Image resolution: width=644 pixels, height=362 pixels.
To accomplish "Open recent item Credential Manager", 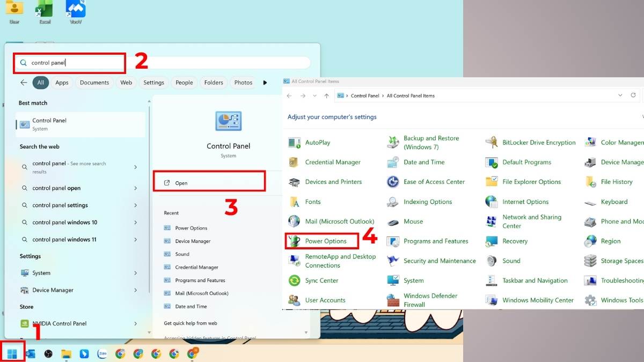I will 196,267.
